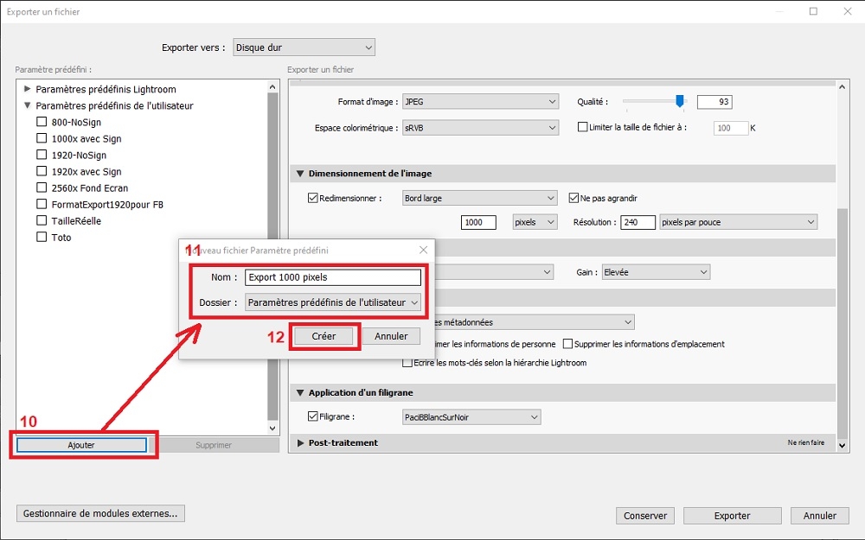
Task: Close the Nouveau fichier Paramètre prédéfini dialog
Action: (423, 251)
